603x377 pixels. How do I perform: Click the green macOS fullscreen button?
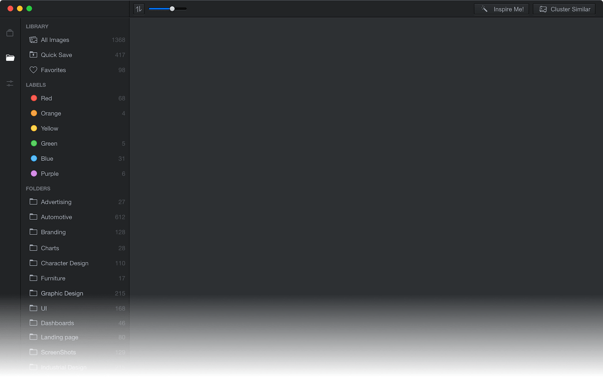(29, 9)
